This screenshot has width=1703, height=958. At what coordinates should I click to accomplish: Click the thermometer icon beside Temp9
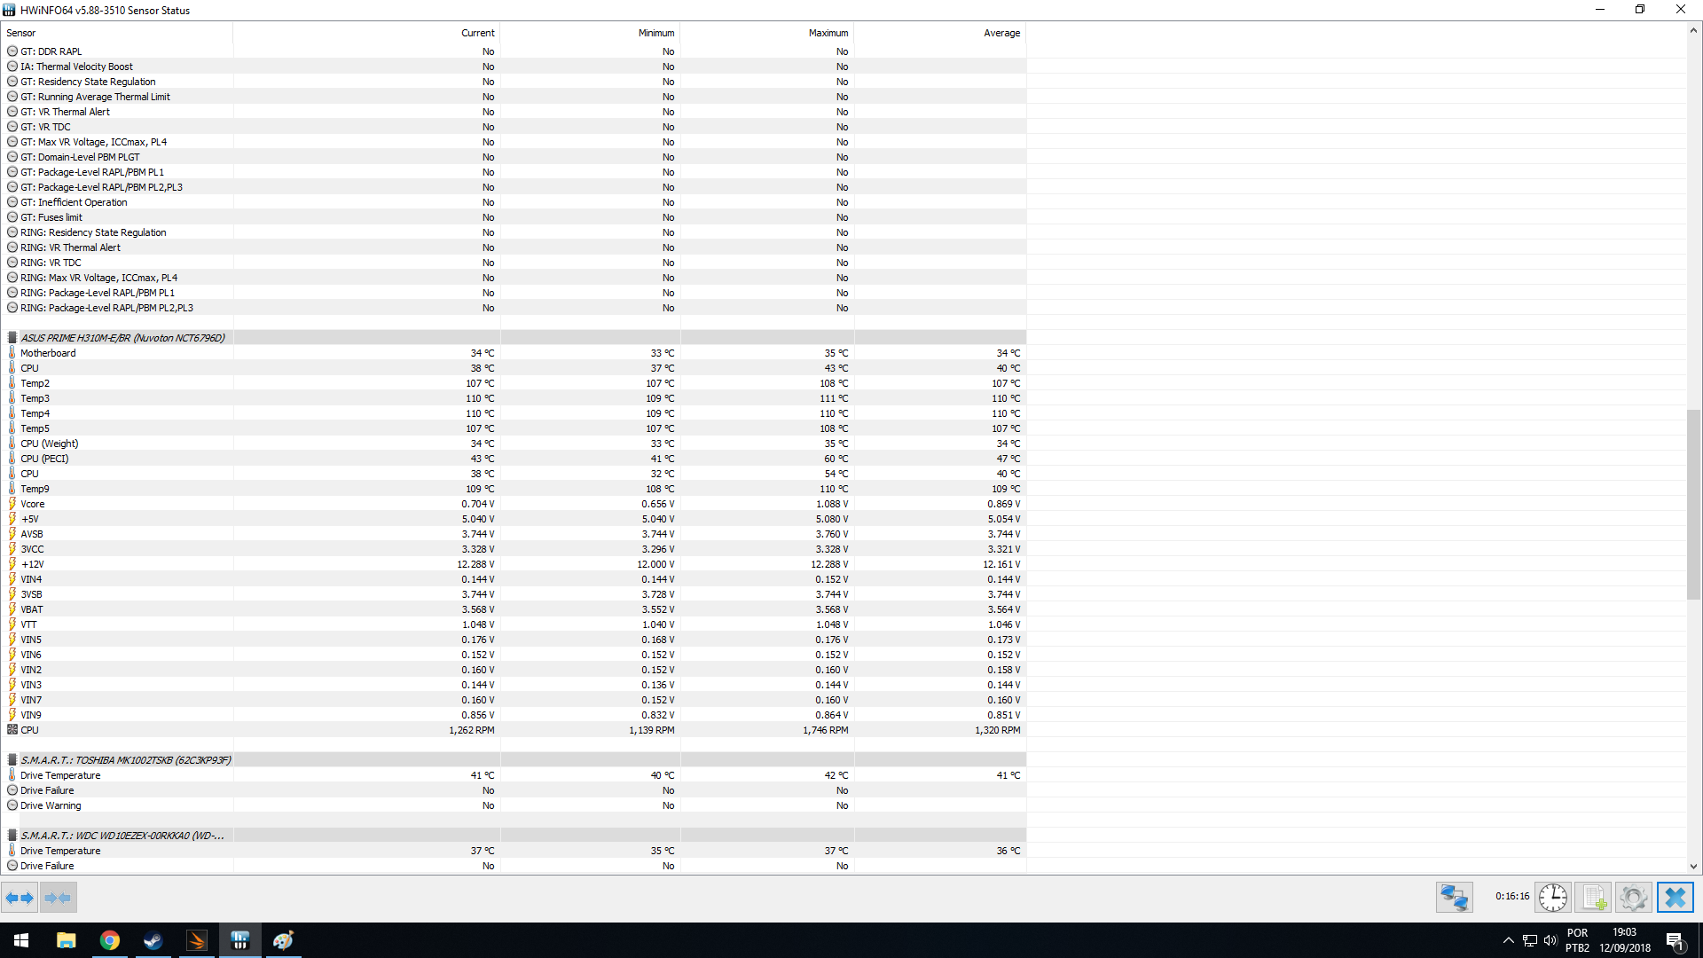pyautogui.click(x=12, y=489)
